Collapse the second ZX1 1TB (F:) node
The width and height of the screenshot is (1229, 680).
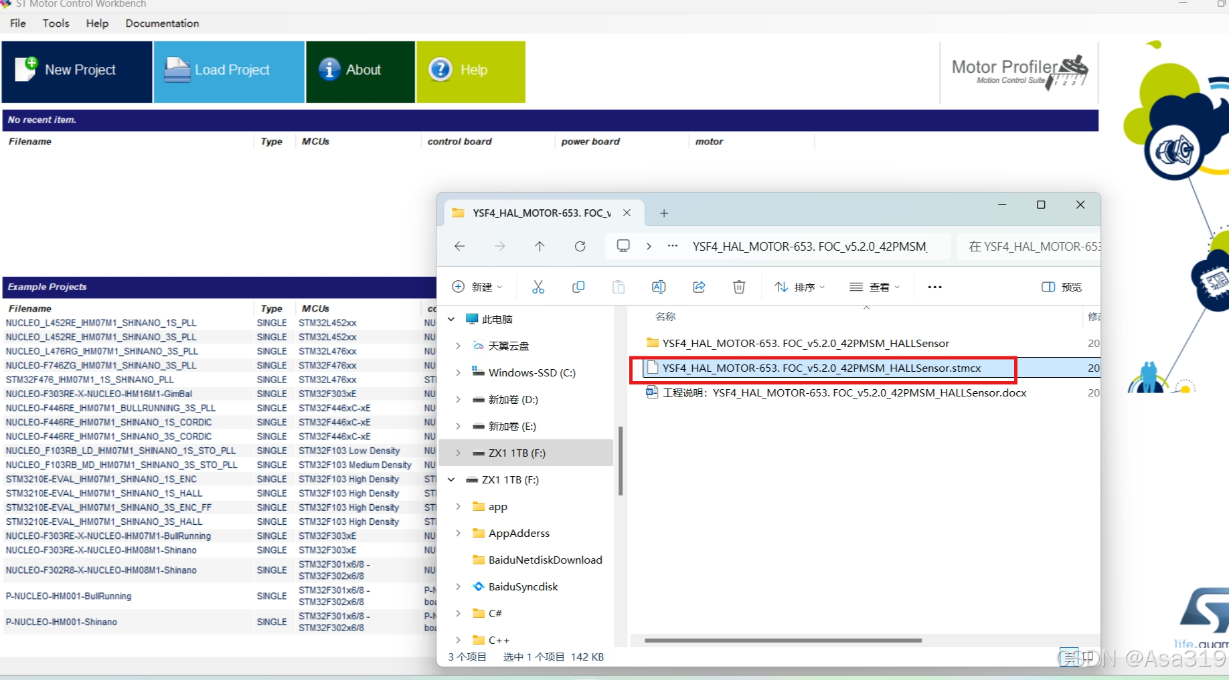click(452, 479)
